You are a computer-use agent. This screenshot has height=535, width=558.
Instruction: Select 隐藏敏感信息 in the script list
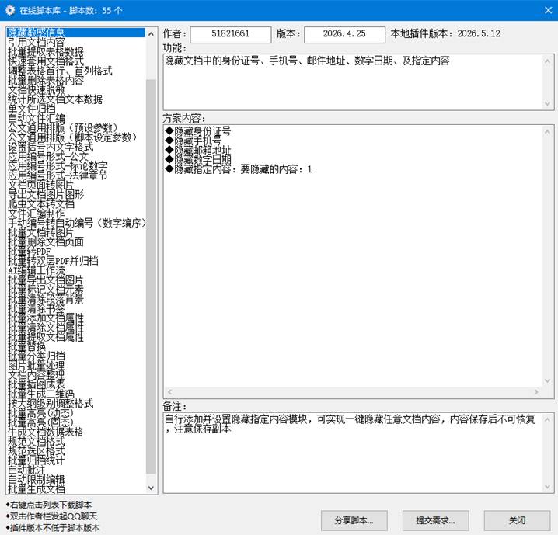(76, 33)
